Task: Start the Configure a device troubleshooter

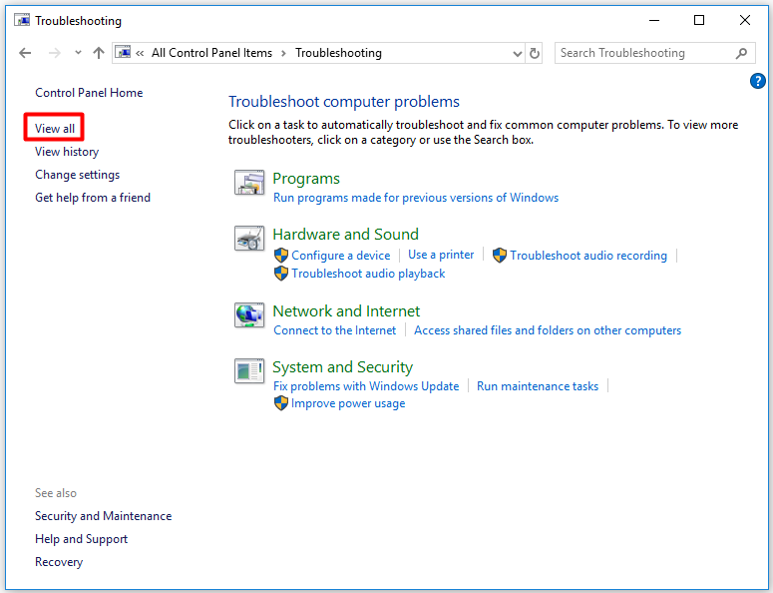Action: [341, 255]
